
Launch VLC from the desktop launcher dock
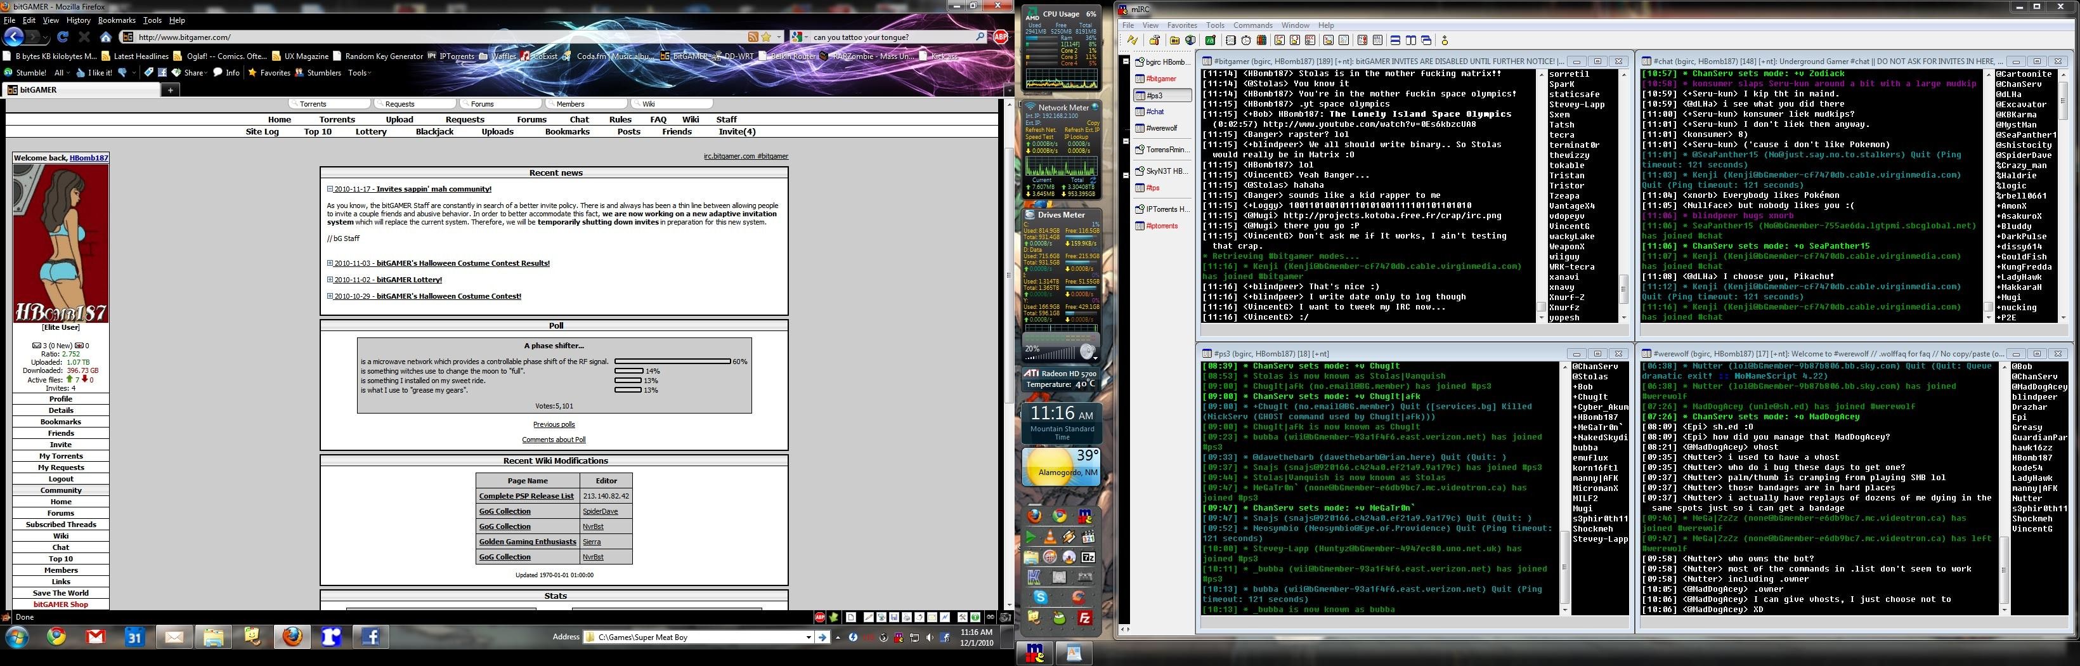[x=1050, y=537]
